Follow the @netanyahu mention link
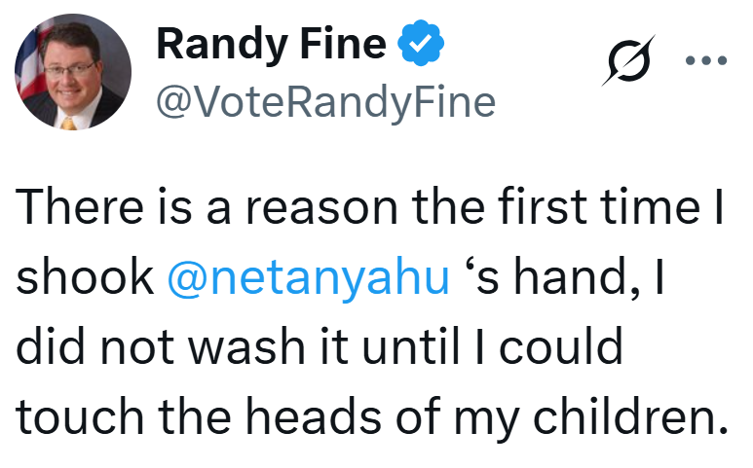The height and width of the screenshot is (468, 753). (308, 278)
